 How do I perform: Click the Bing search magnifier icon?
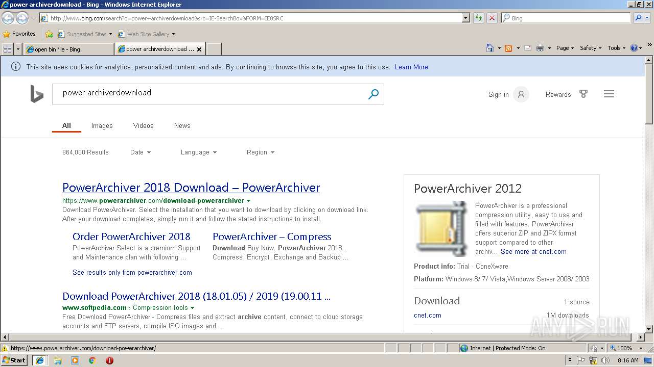[x=373, y=94]
